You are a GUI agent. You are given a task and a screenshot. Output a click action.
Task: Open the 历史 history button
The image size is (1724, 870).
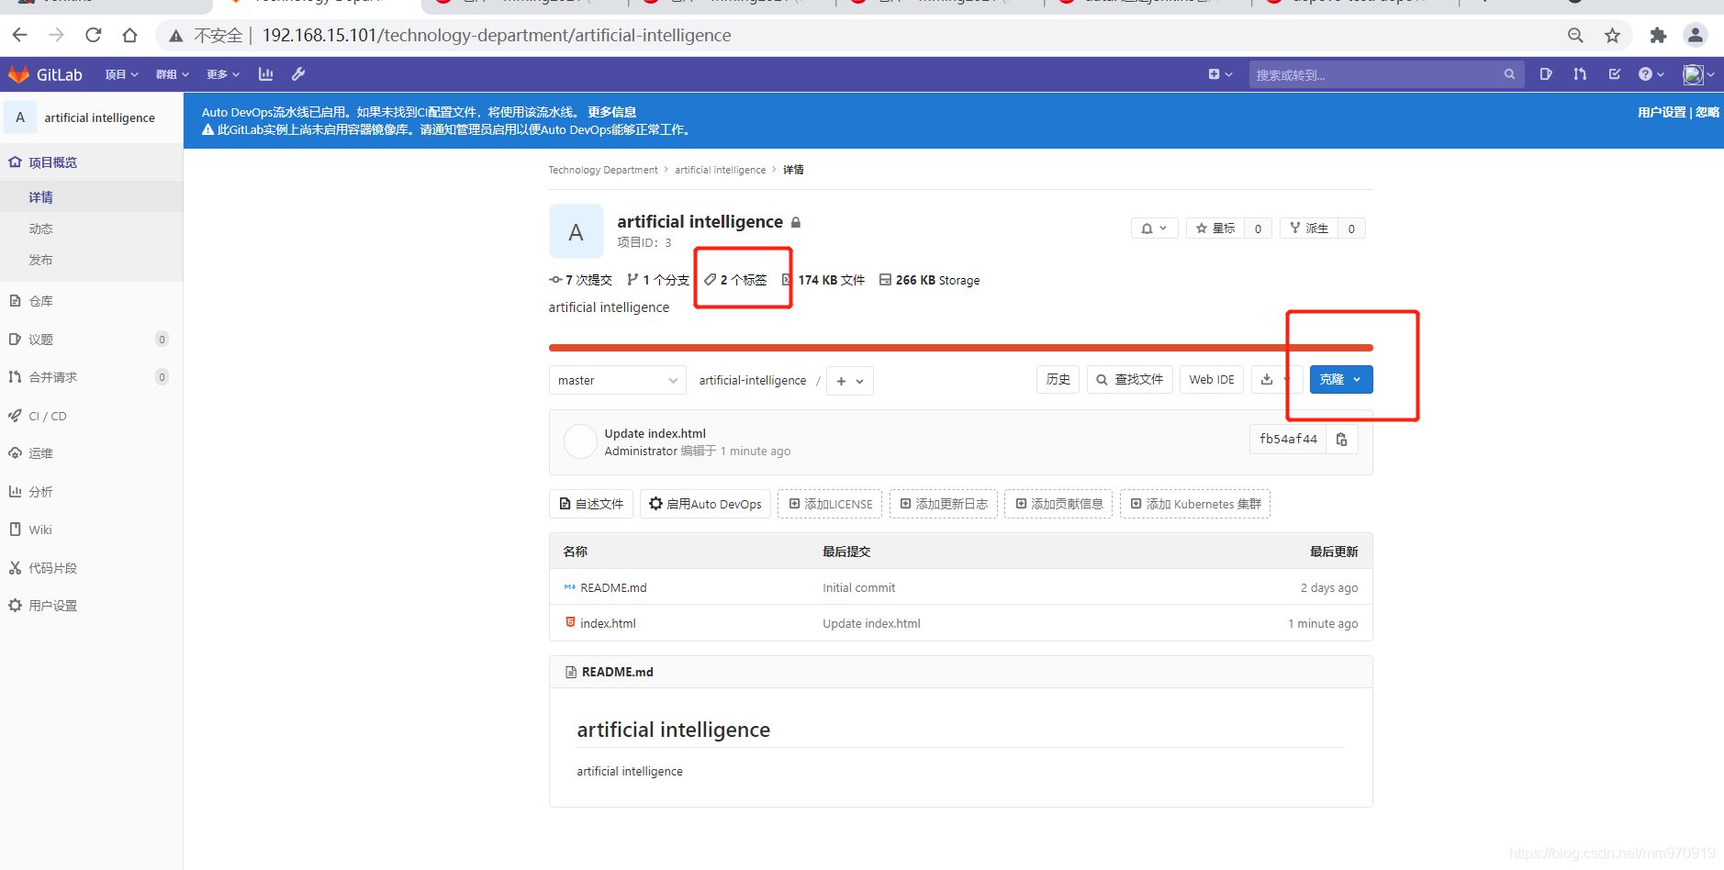(1058, 380)
